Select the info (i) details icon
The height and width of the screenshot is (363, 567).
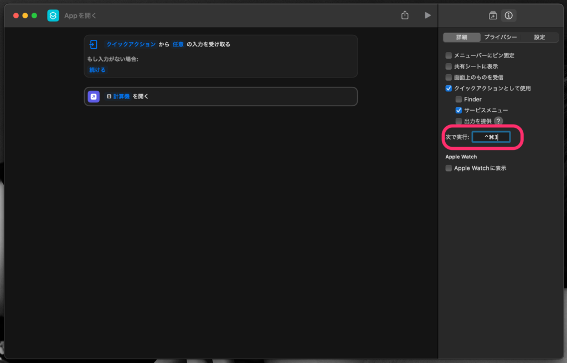coord(509,15)
